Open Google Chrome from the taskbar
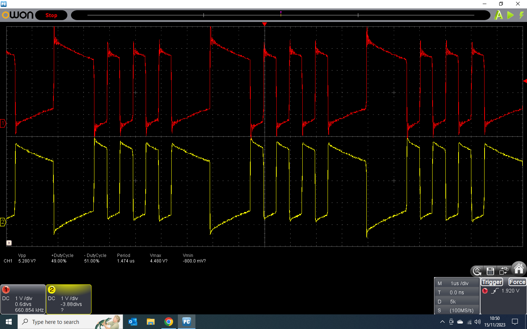The height and width of the screenshot is (329, 527). (x=169, y=322)
